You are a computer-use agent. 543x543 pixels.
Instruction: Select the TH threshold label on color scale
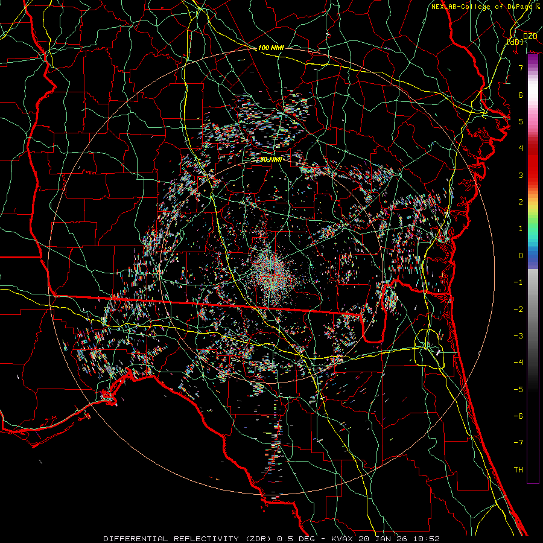(x=518, y=469)
